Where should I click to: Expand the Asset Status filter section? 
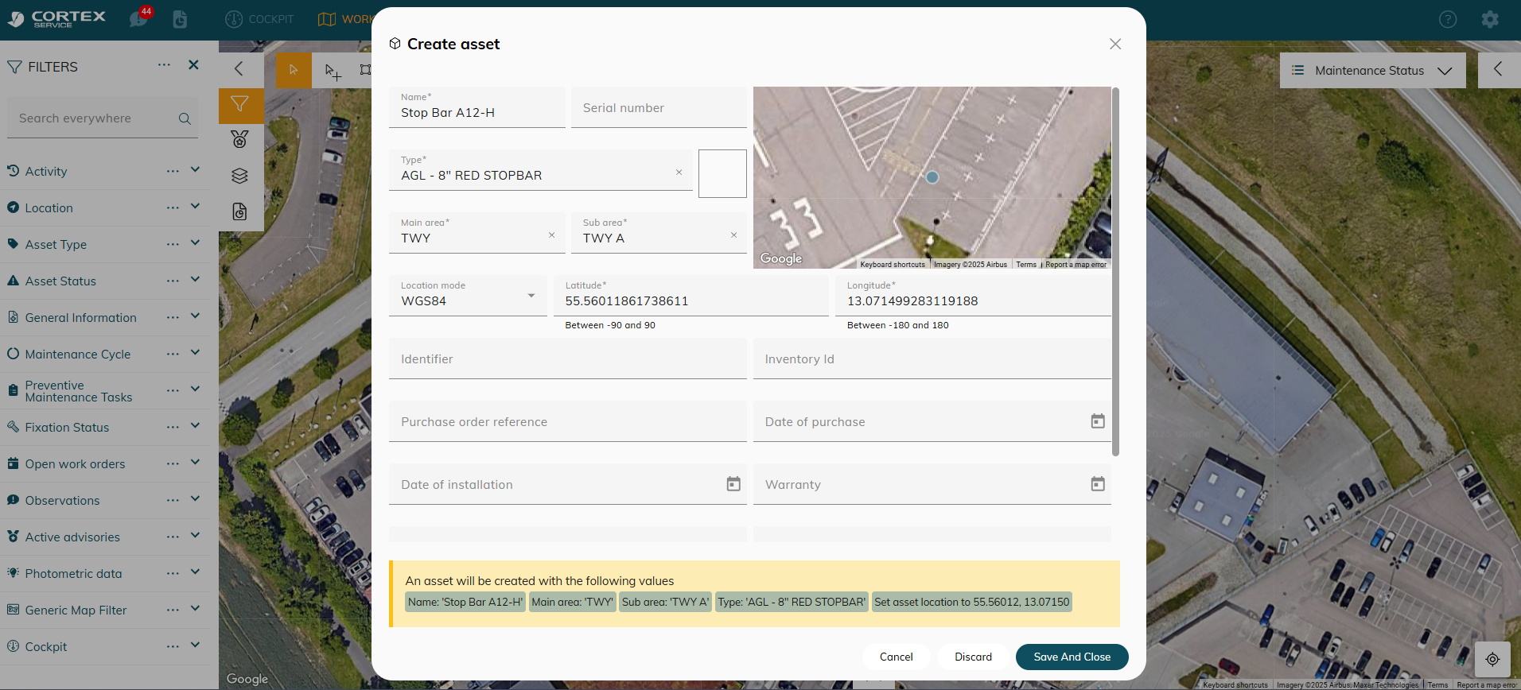[195, 280]
